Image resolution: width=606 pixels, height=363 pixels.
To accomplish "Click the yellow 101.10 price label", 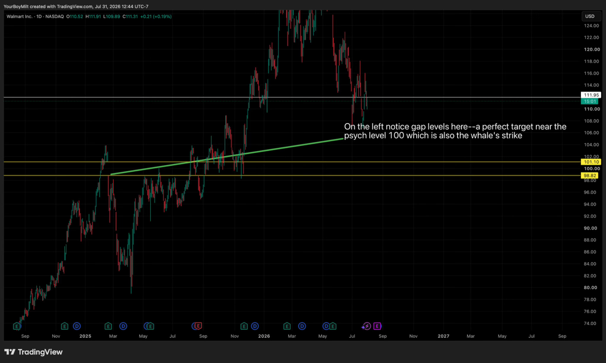I will 591,162.
